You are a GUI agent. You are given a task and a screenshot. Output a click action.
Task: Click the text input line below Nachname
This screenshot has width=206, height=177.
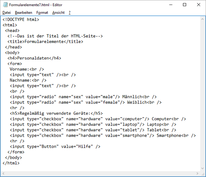click(x=43, y=86)
